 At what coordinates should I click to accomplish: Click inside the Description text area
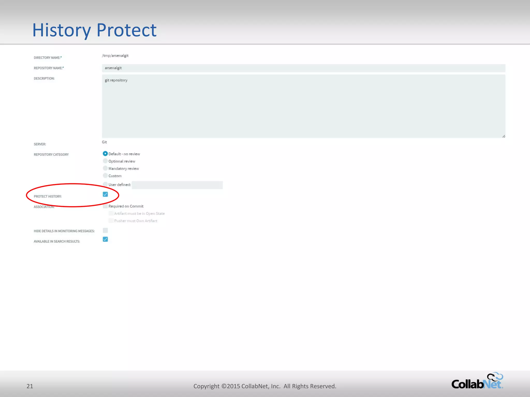click(303, 106)
